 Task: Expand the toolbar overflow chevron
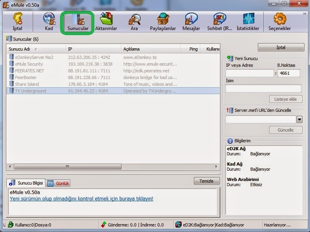(x=304, y=14)
